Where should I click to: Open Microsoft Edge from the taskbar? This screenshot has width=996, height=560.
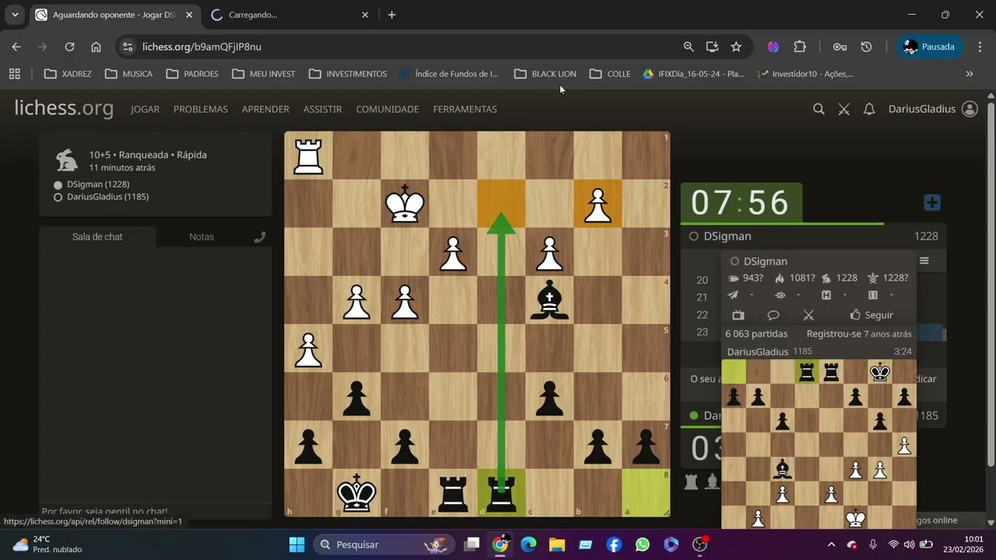coord(528,544)
